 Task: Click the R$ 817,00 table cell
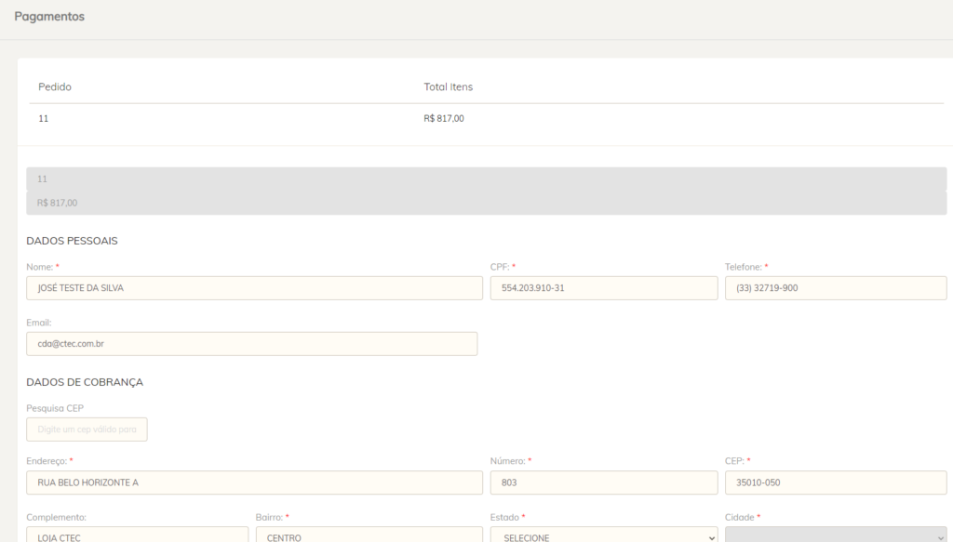pos(444,118)
